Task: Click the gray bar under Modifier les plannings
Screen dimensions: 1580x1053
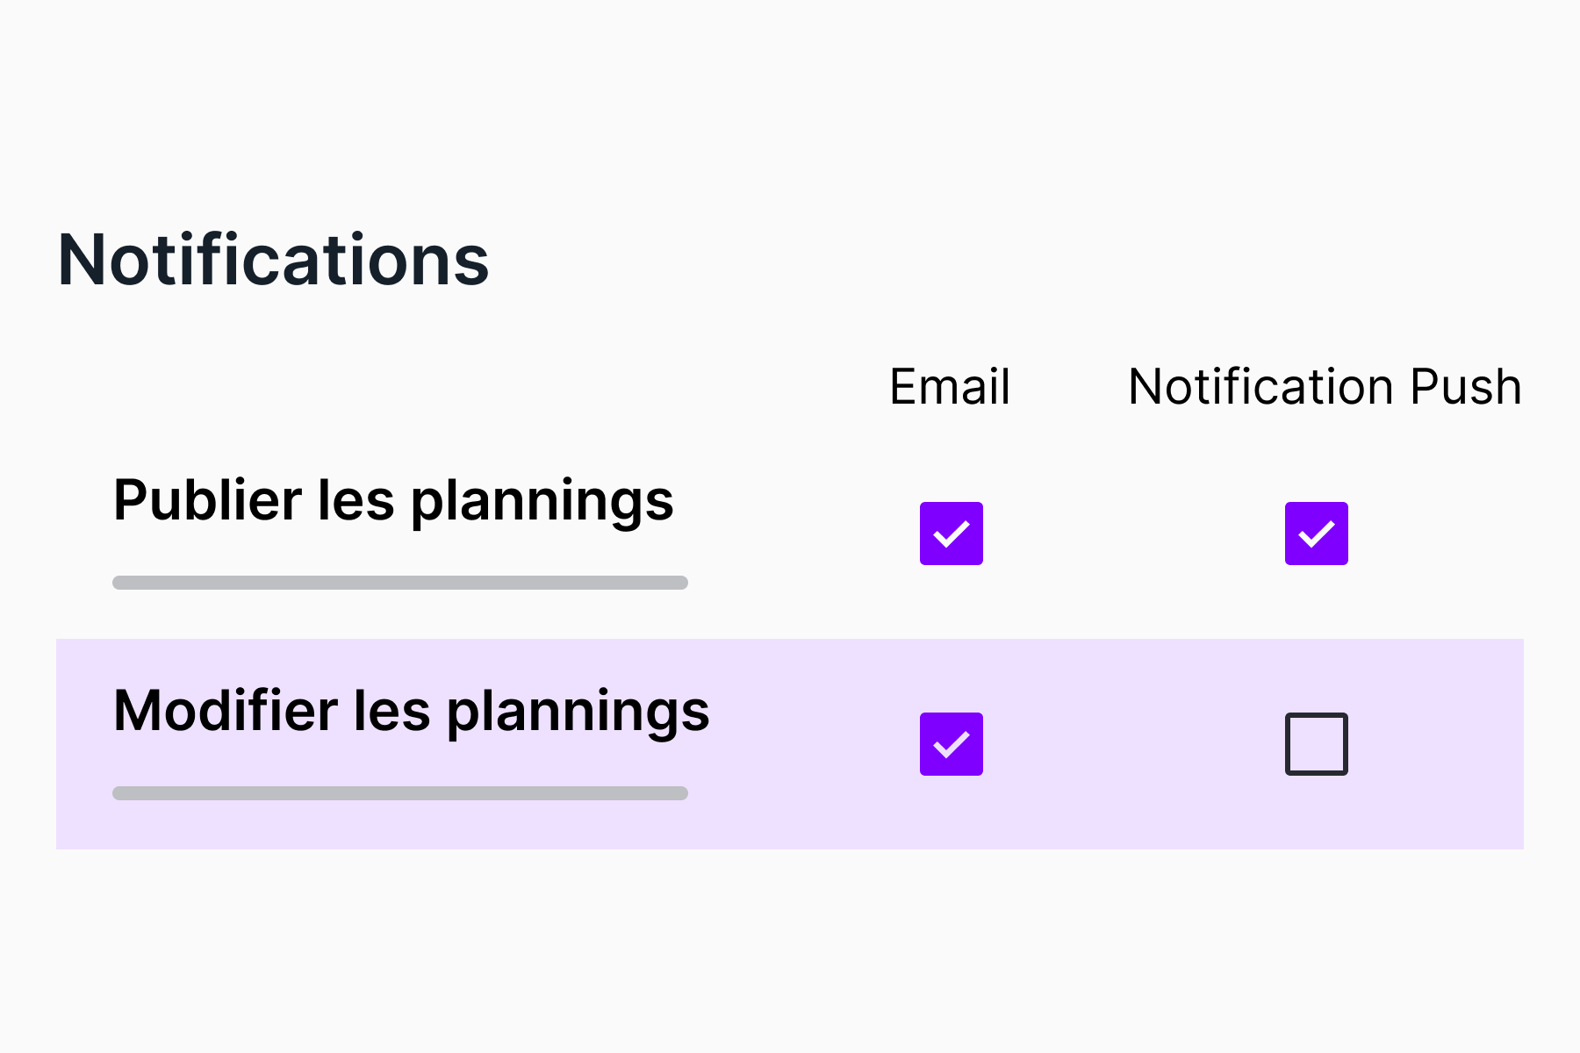Action: pos(400,793)
